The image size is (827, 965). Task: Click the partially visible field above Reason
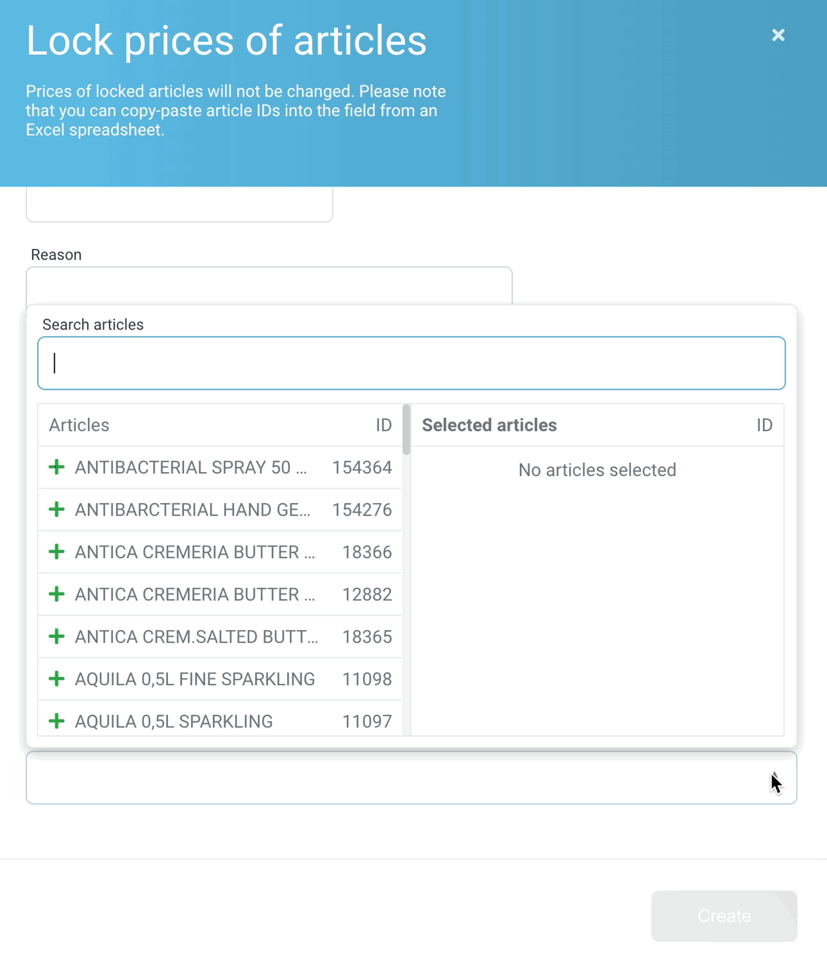pos(179,204)
